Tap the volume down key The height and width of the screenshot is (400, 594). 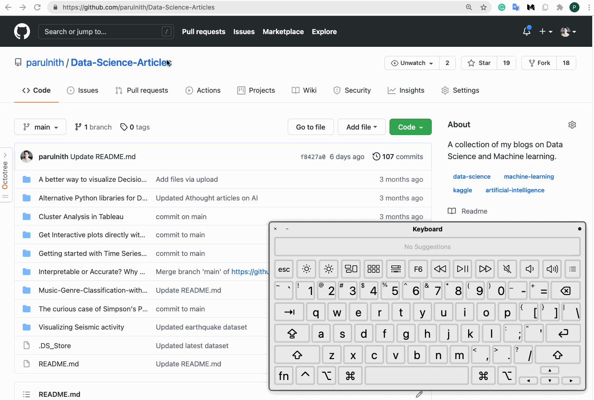[529, 269]
